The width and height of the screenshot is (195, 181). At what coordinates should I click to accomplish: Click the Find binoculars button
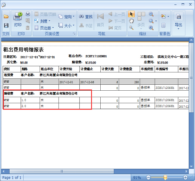(x=86, y=16)
